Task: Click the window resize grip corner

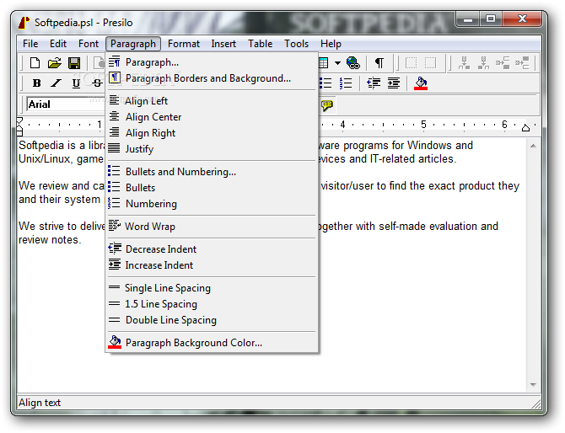Action: 535,404
